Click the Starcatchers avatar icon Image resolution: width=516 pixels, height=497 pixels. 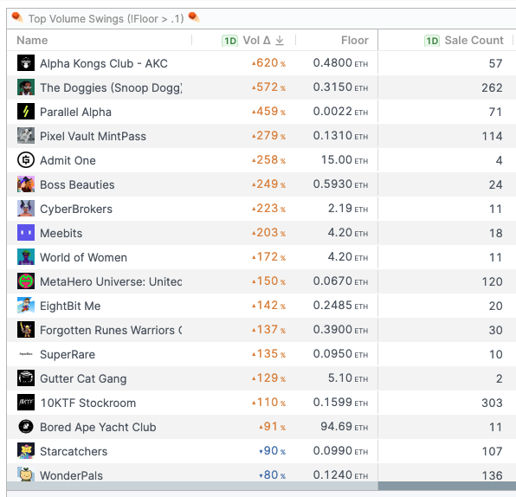pos(26,451)
